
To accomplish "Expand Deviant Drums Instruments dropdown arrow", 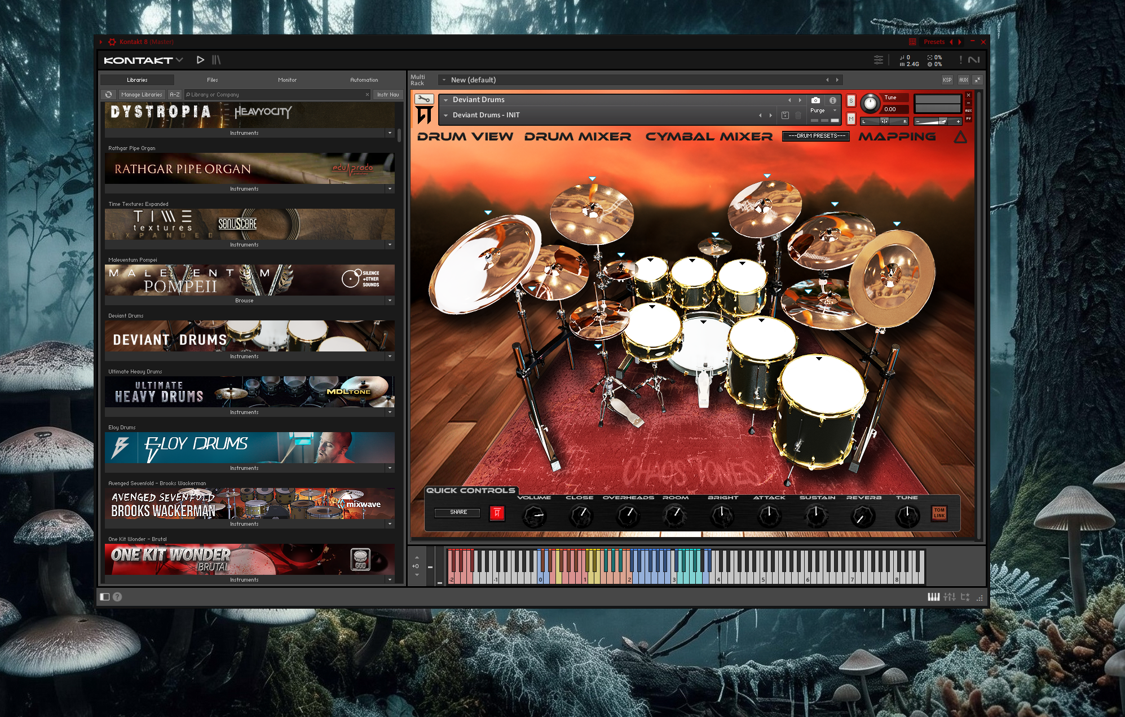I will click(x=390, y=357).
